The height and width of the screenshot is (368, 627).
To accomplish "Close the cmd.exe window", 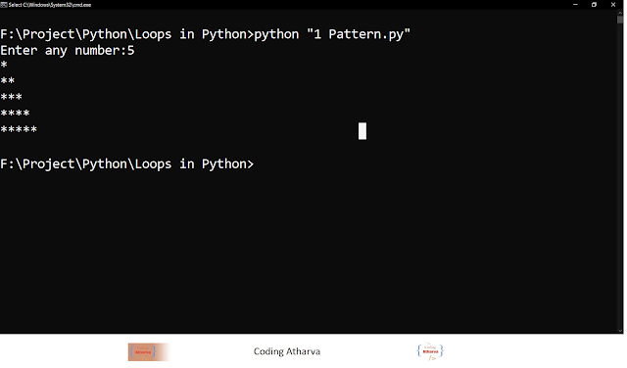I will (x=613, y=5).
